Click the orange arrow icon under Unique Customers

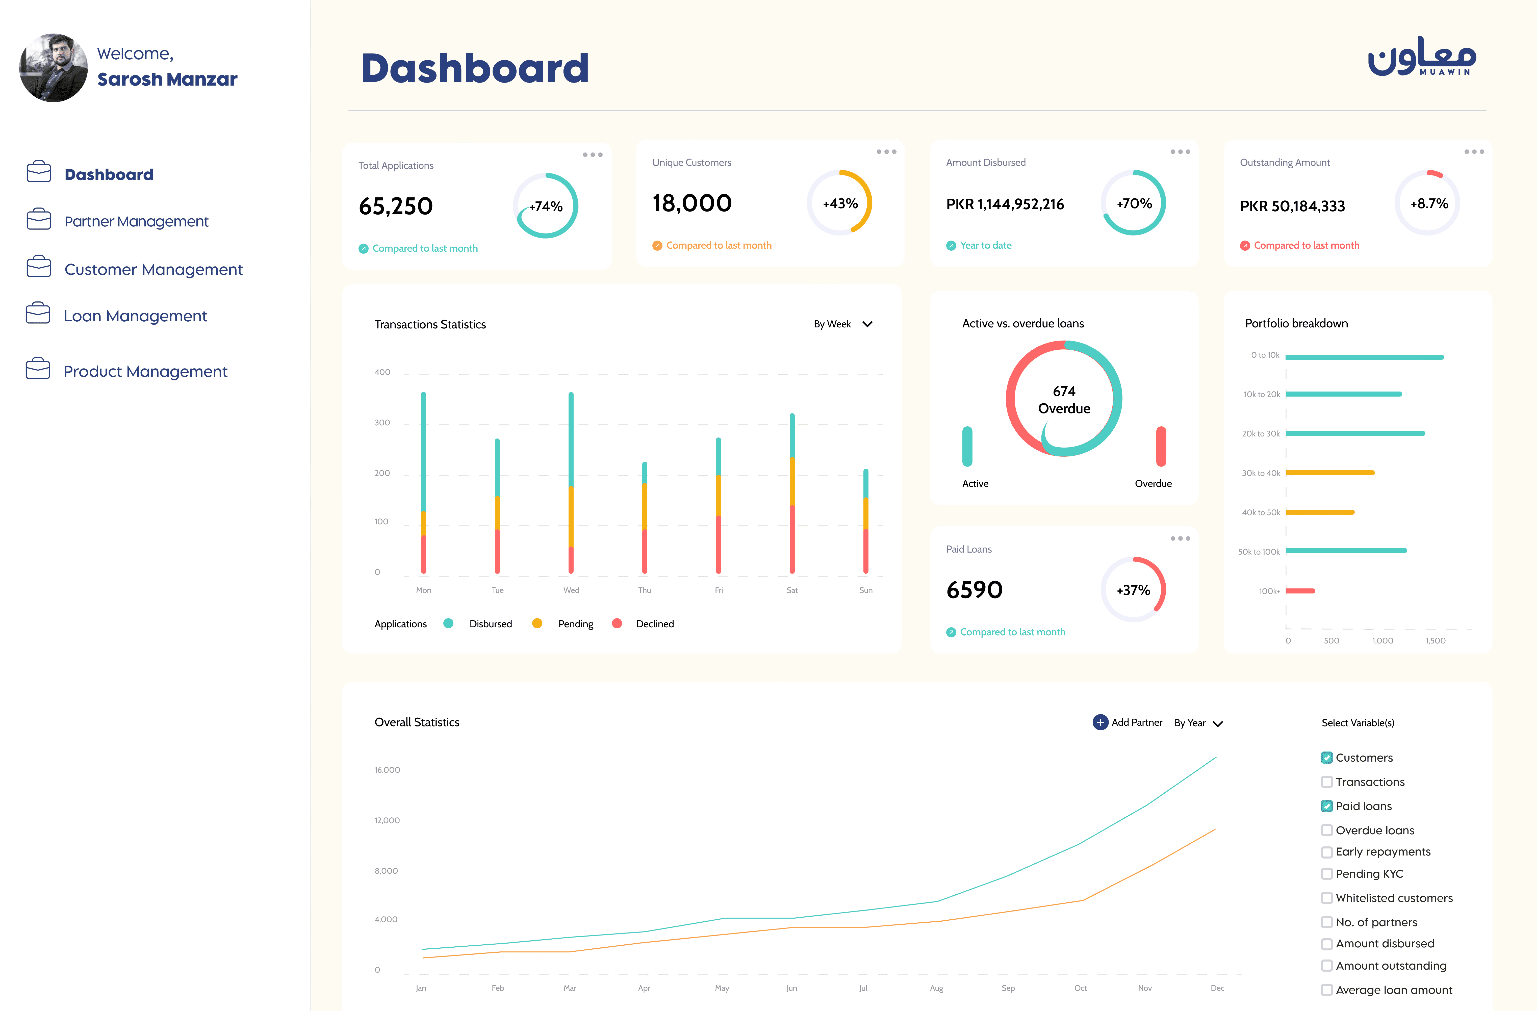tap(657, 245)
